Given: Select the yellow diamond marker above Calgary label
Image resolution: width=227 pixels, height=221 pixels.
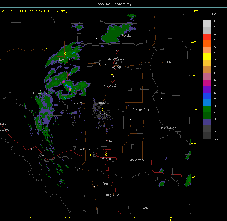Looking at the screenshot, I should pyautogui.click(x=107, y=155).
